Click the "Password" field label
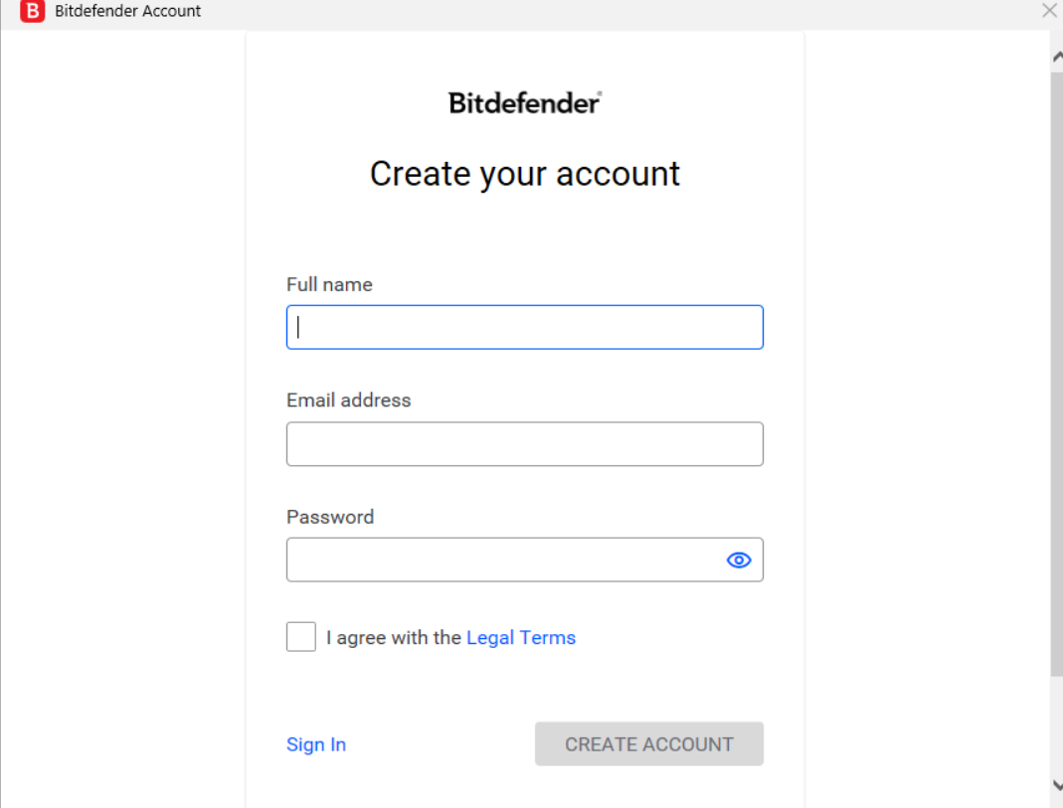The width and height of the screenshot is (1063, 808). click(x=330, y=517)
